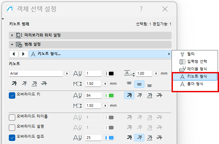The height and width of the screenshot is (144, 219).
Task: Click the pen icon beside 키노트 pen field
Action: tap(77, 74)
